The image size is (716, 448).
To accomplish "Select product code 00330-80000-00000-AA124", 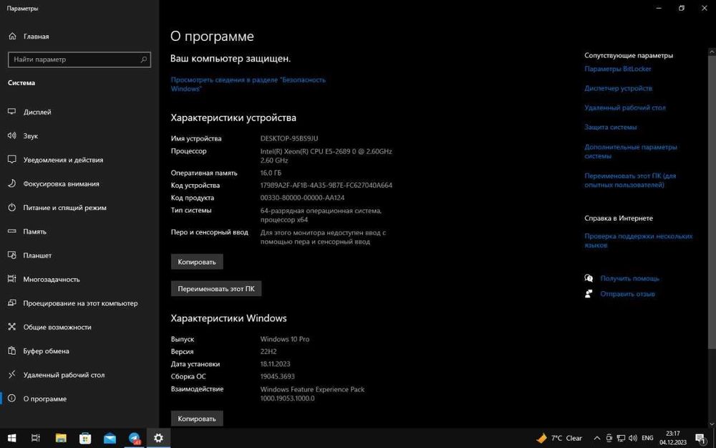I will coord(302,198).
